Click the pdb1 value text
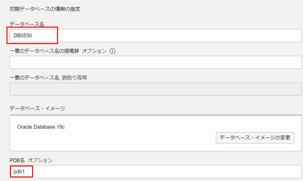303x181 pixels. (x=18, y=171)
